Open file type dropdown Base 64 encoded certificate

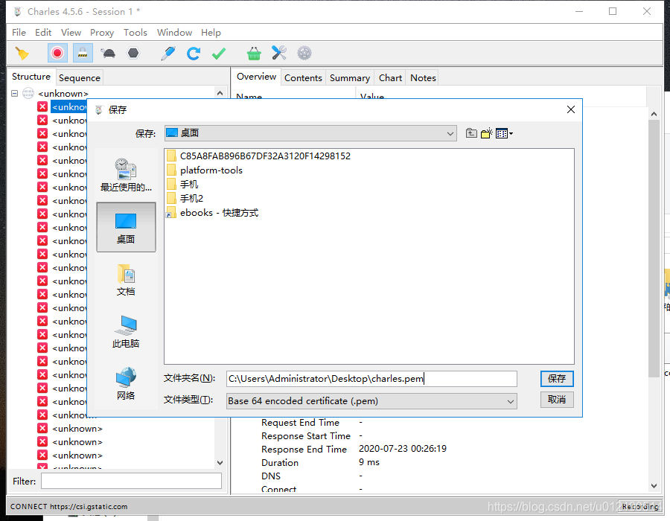tap(371, 401)
